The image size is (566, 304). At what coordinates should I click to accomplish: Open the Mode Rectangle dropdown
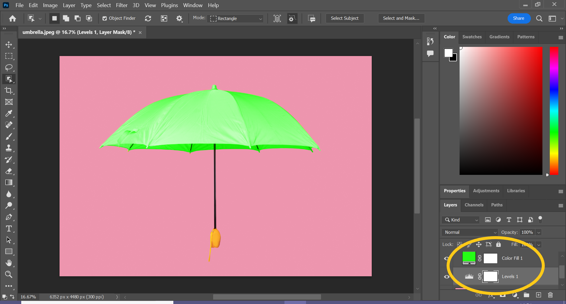[235, 19]
